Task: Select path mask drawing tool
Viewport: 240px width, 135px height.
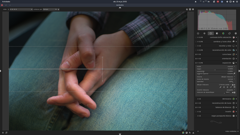Action: (x=231, y=87)
